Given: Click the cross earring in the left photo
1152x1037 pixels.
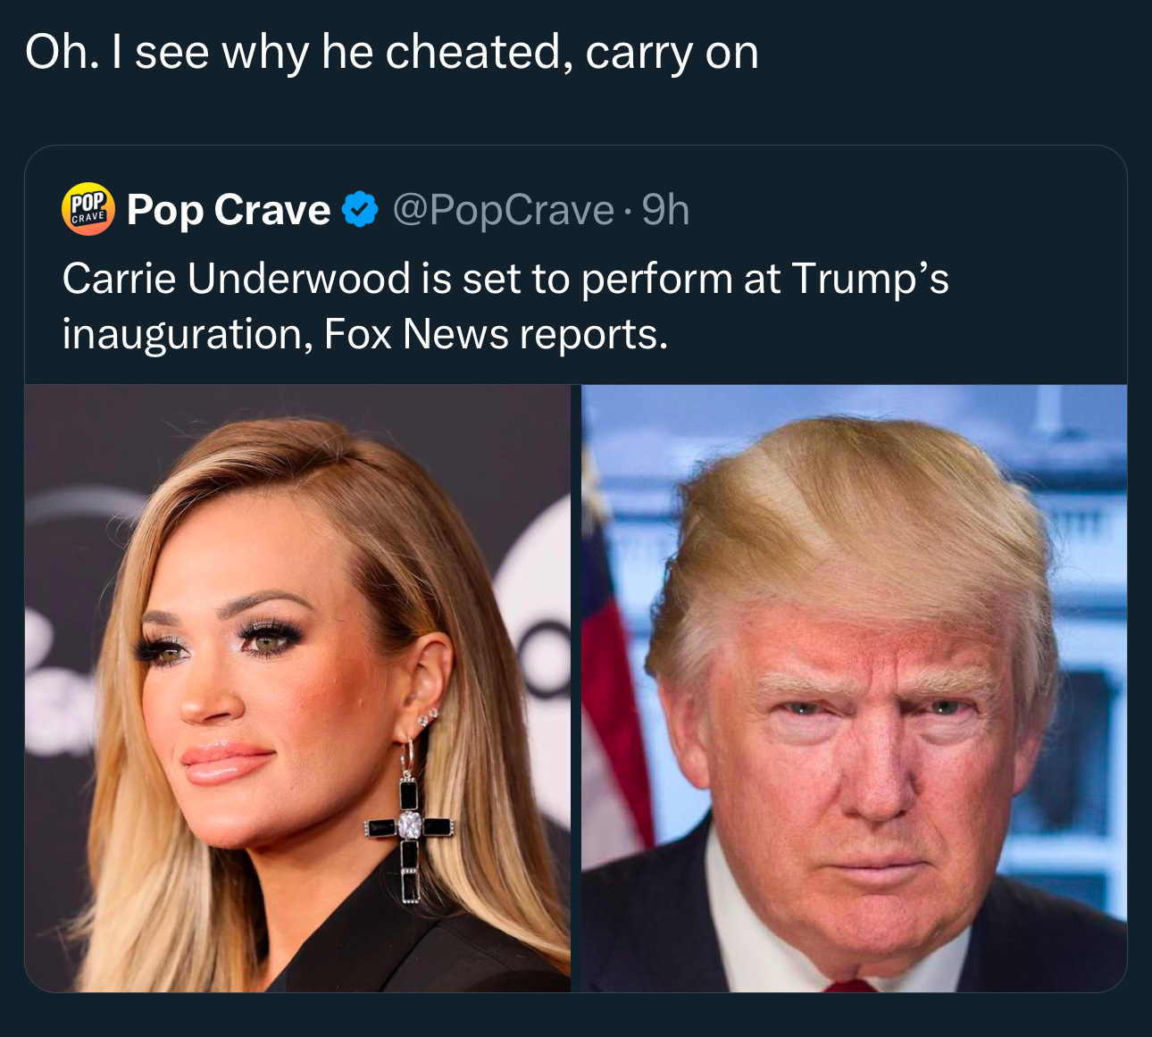Looking at the screenshot, I should tap(410, 823).
